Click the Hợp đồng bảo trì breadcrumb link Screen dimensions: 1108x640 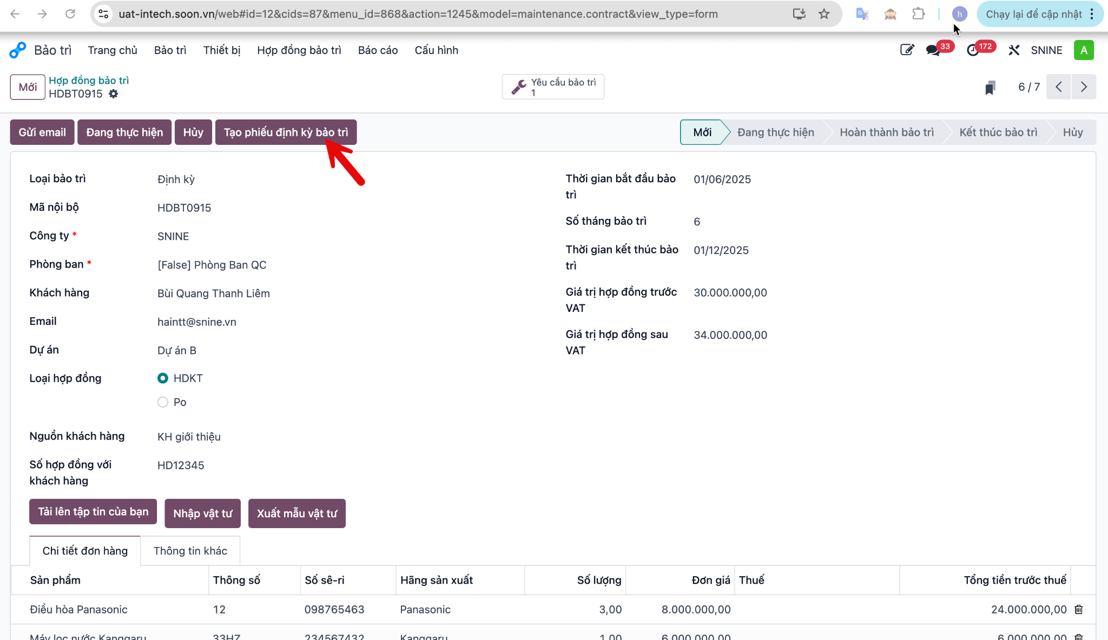coord(89,81)
